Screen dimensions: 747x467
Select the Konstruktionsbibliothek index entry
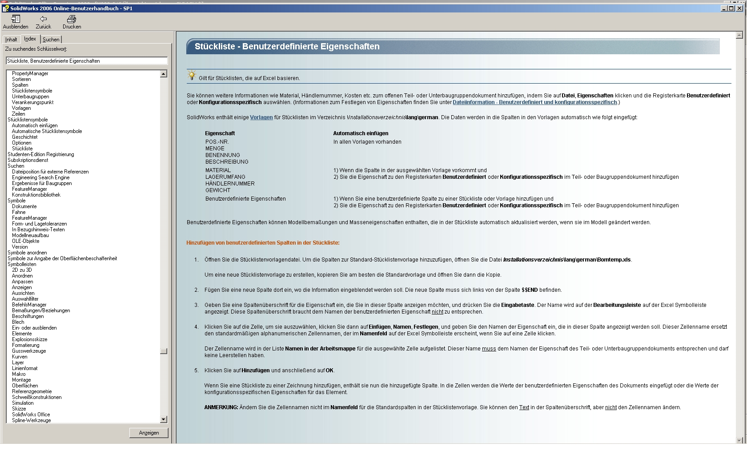click(x=36, y=195)
